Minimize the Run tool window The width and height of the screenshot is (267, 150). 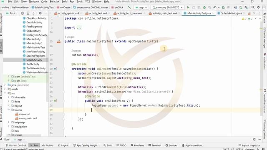(x=259, y=139)
